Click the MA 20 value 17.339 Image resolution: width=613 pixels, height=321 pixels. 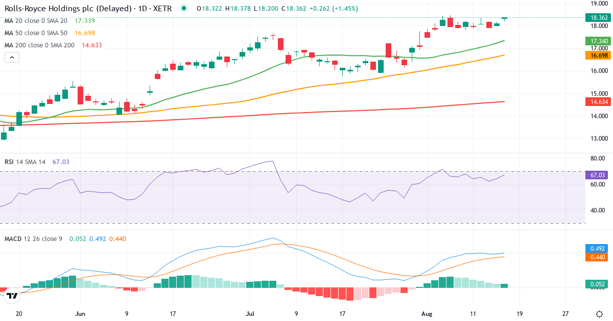pos(84,21)
